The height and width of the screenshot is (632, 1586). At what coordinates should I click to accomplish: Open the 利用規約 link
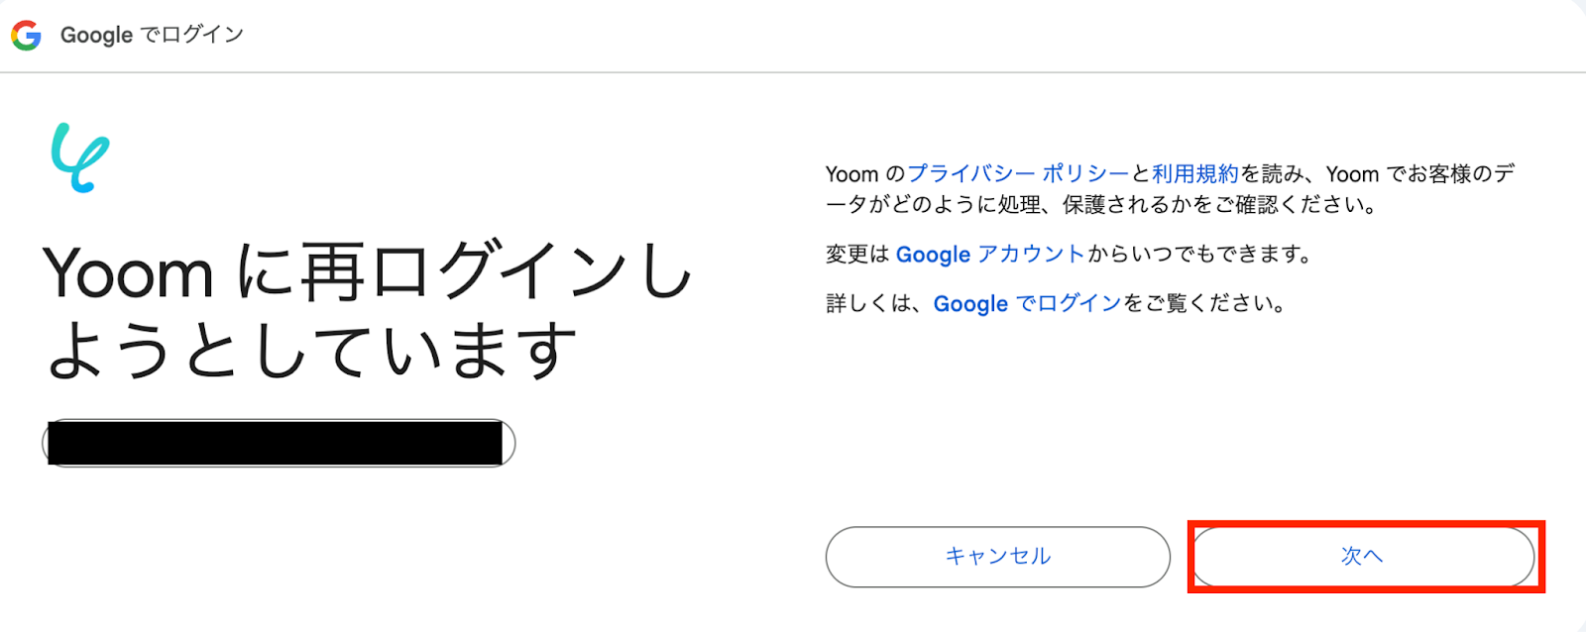point(1195,173)
